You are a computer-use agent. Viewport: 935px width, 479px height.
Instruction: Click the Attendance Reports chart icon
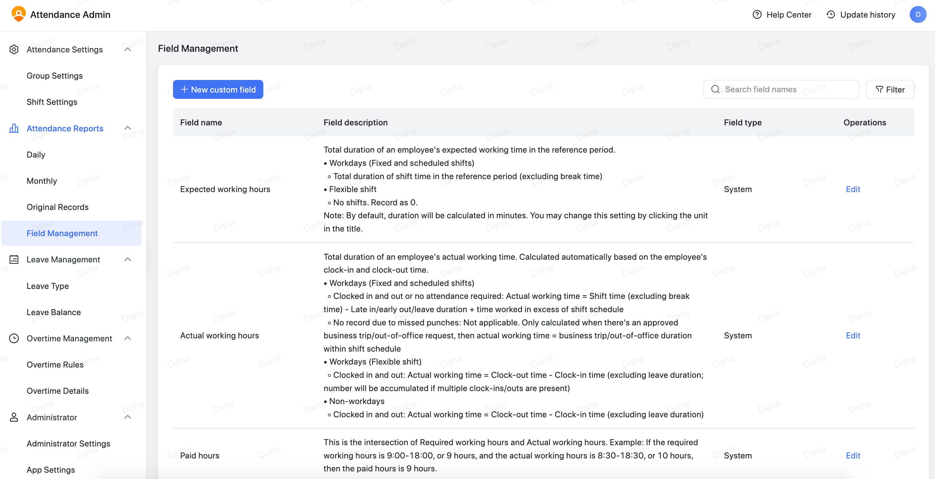(14, 128)
